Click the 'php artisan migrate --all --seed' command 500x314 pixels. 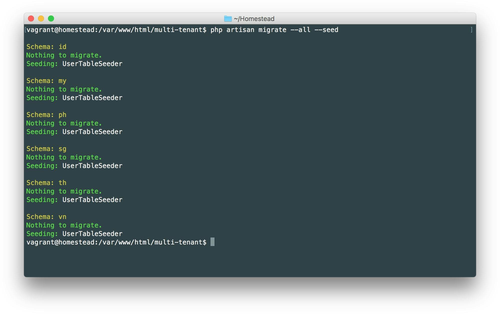pos(274,30)
